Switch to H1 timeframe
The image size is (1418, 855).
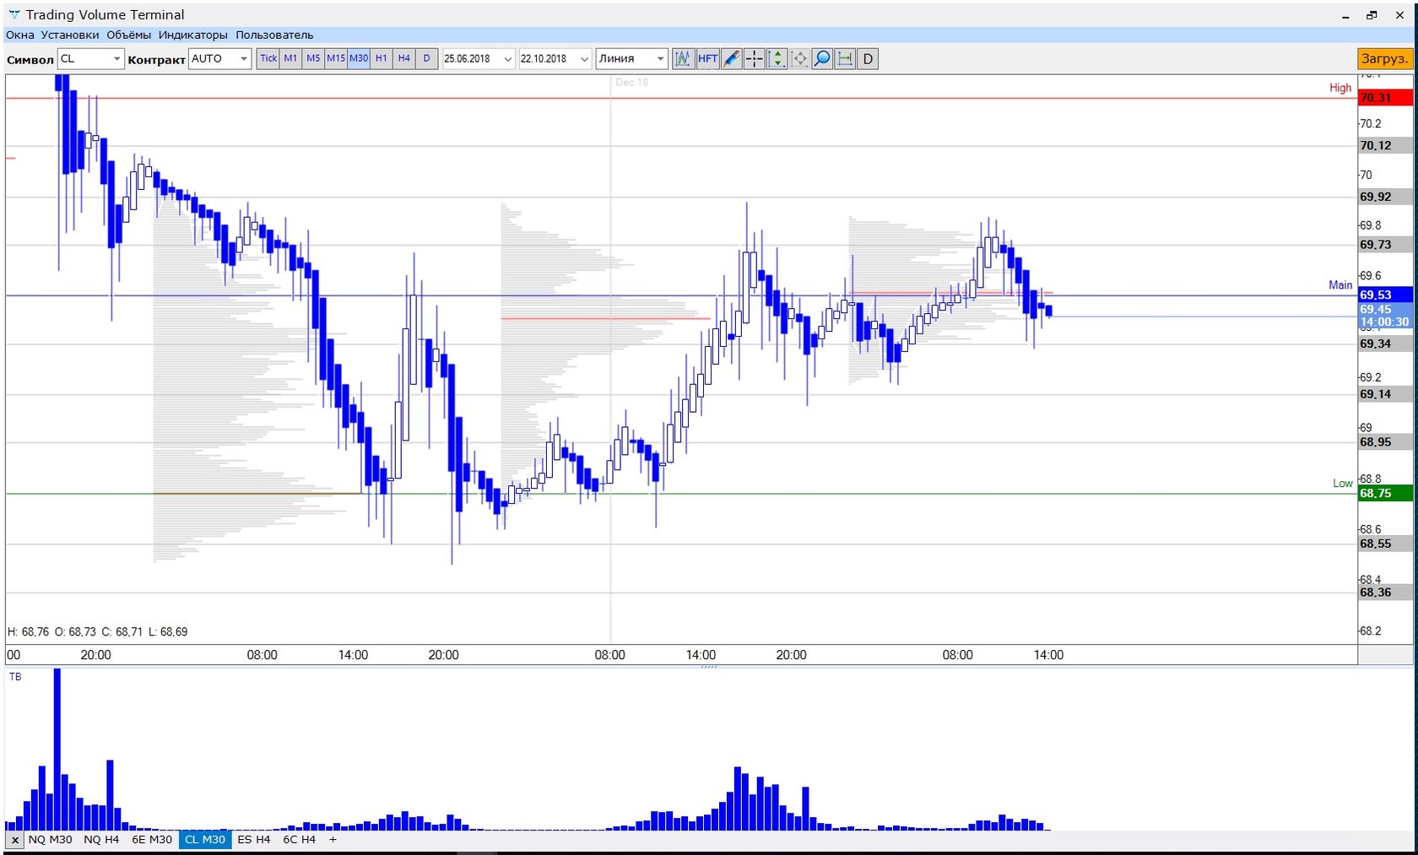pyautogui.click(x=382, y=58)
